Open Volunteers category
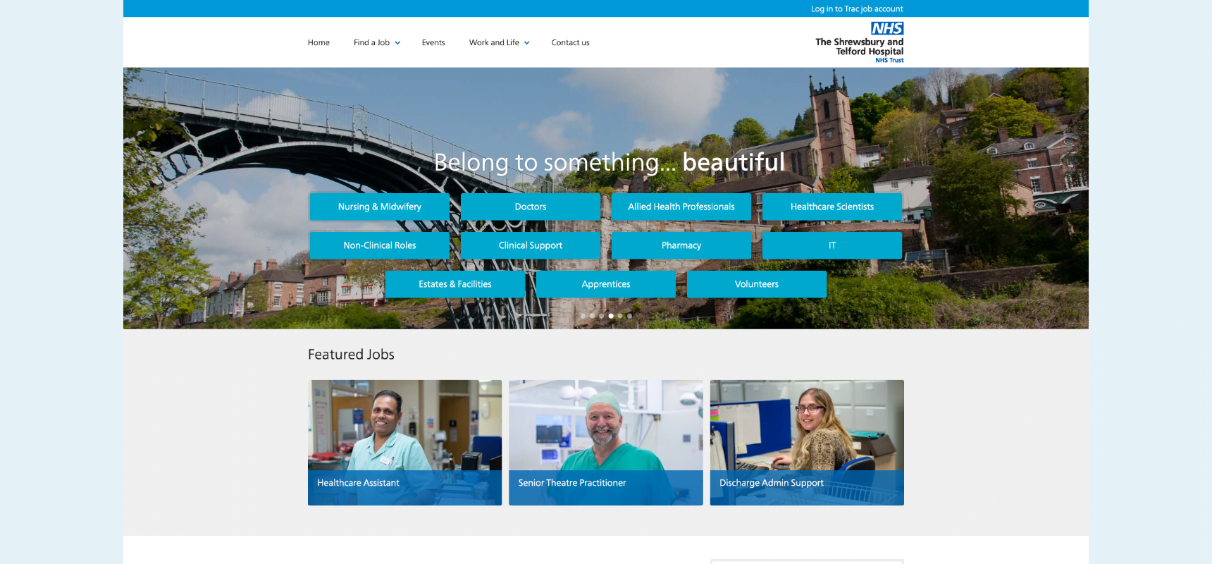This screenshot has width=1212, height=564. pos(757,284)
